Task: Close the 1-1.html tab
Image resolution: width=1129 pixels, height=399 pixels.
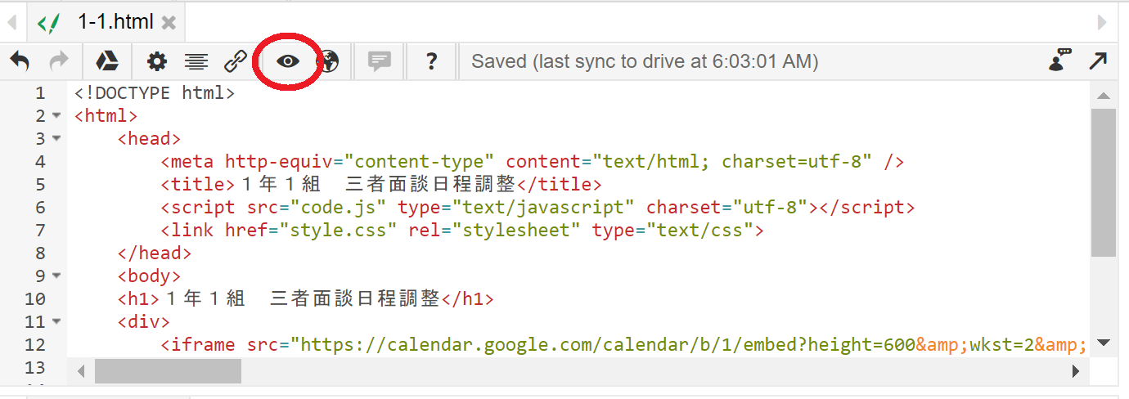Action: [x=169, y=23]
